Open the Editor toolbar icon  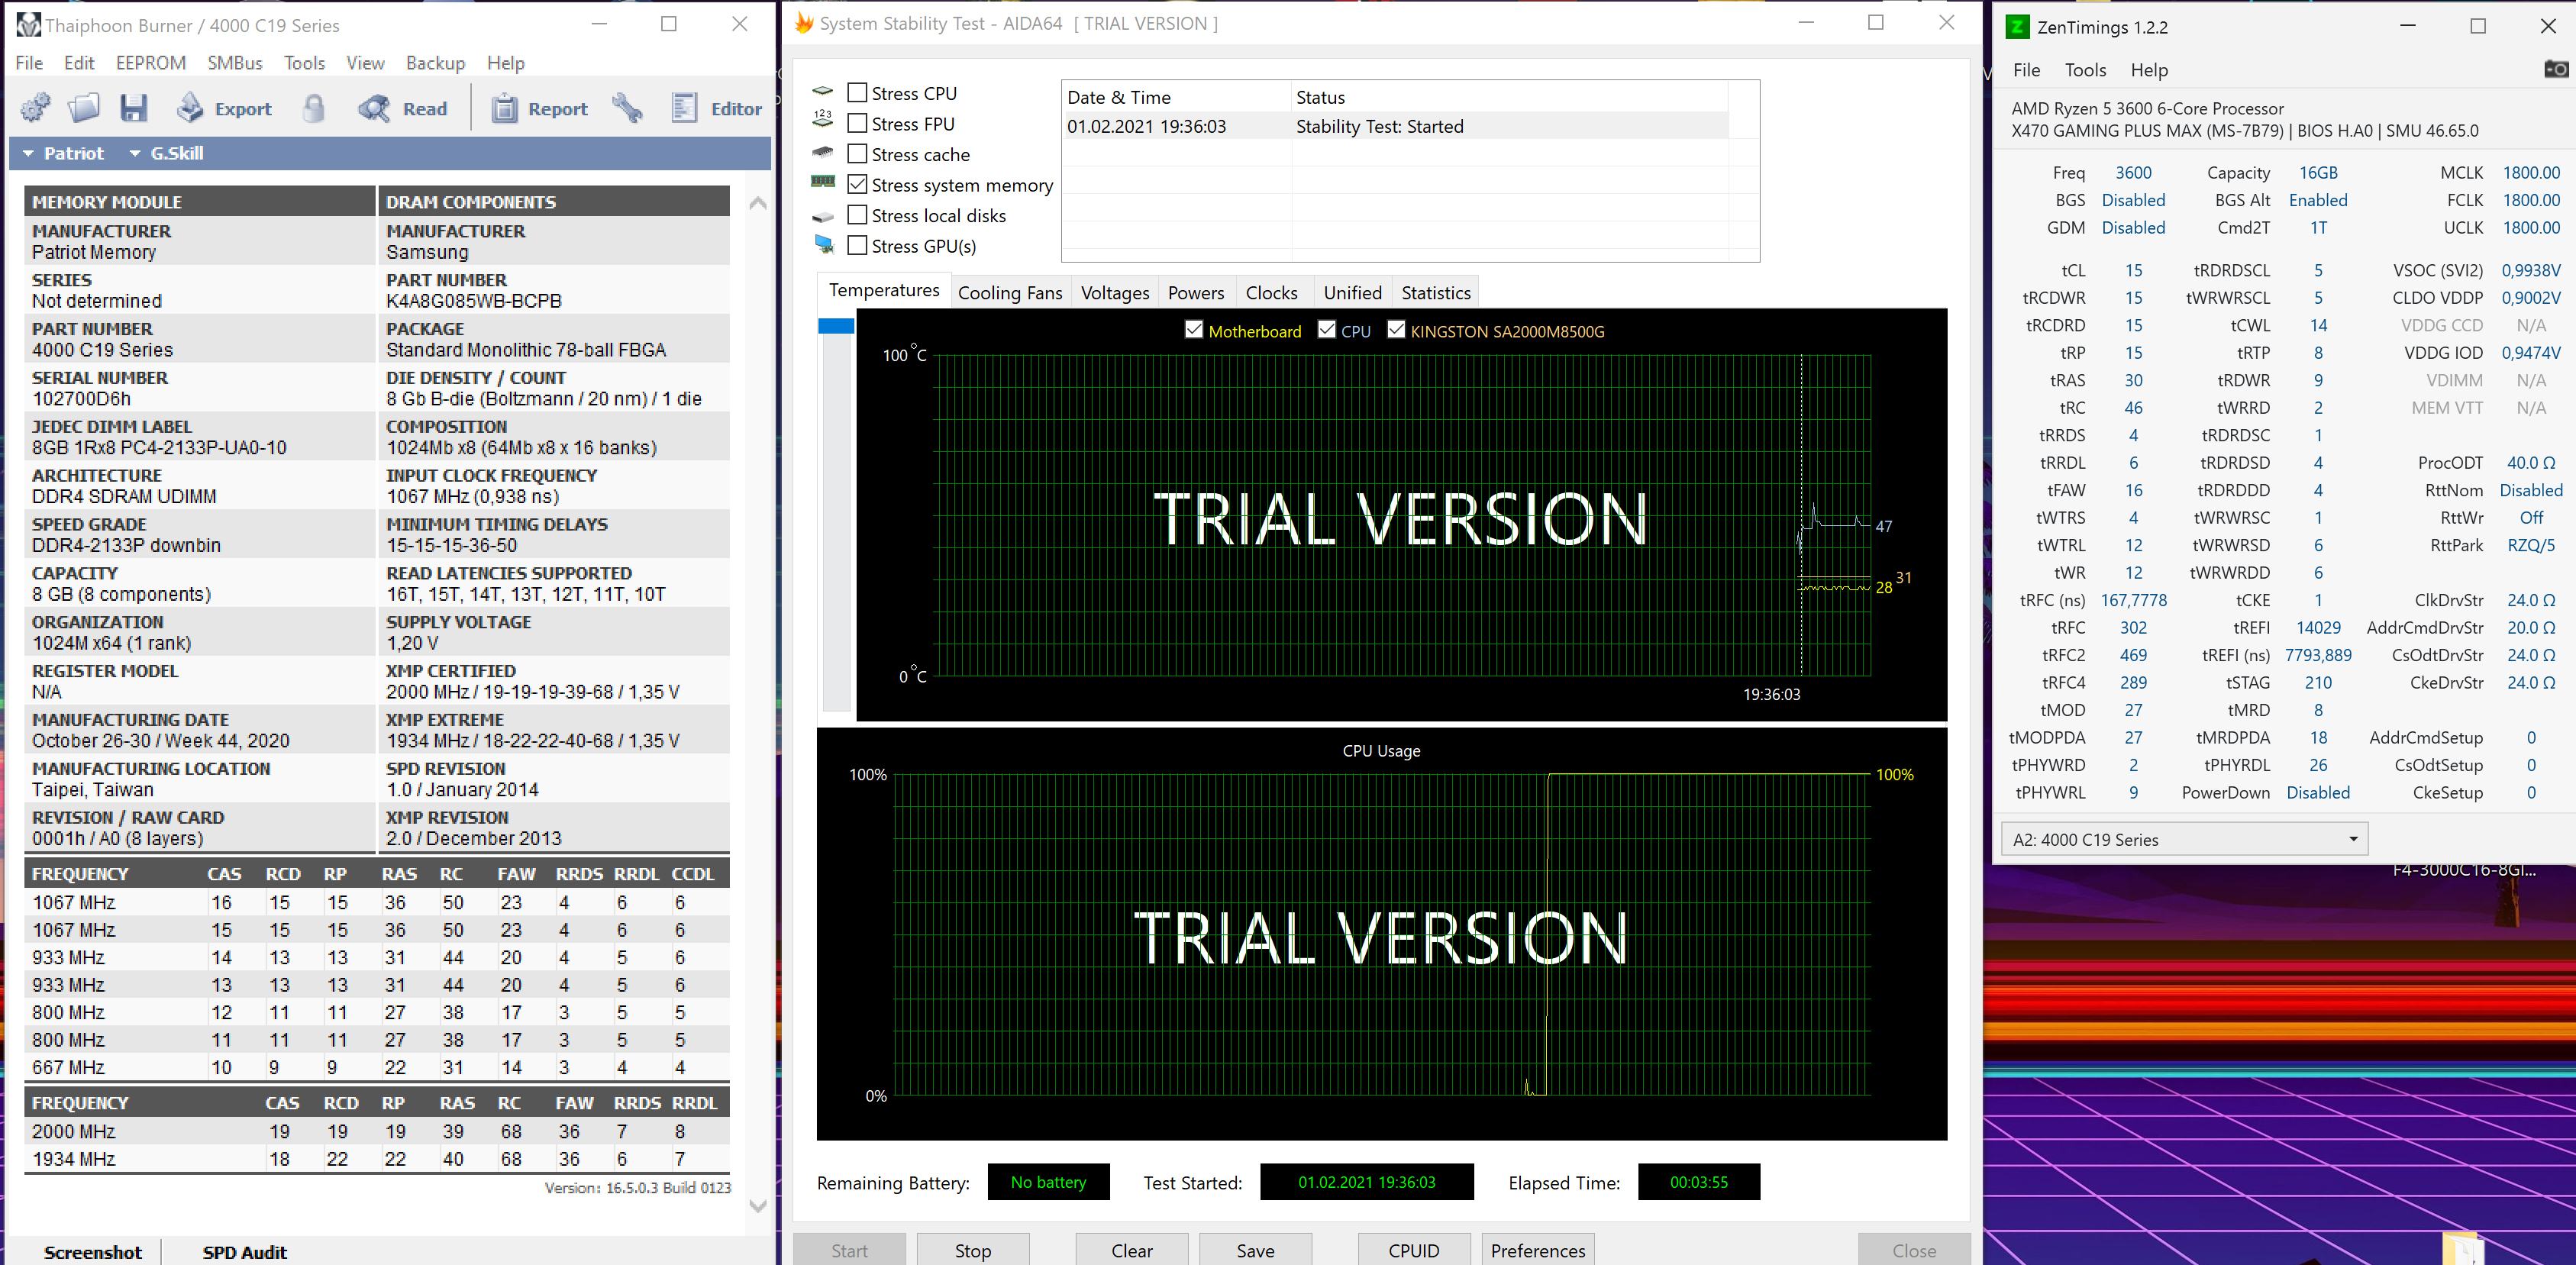pos(684,108)
